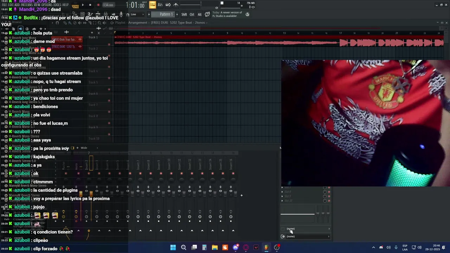This screenshot has width=450, height=253.
Task: Expand Slot 8 effect menu arrow
Action: pyautogui.click(x=282, y=192)
